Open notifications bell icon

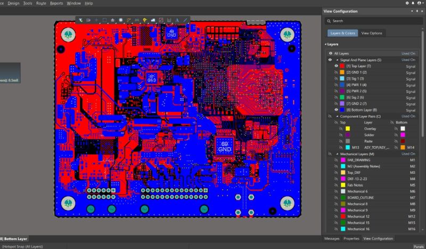414,3
